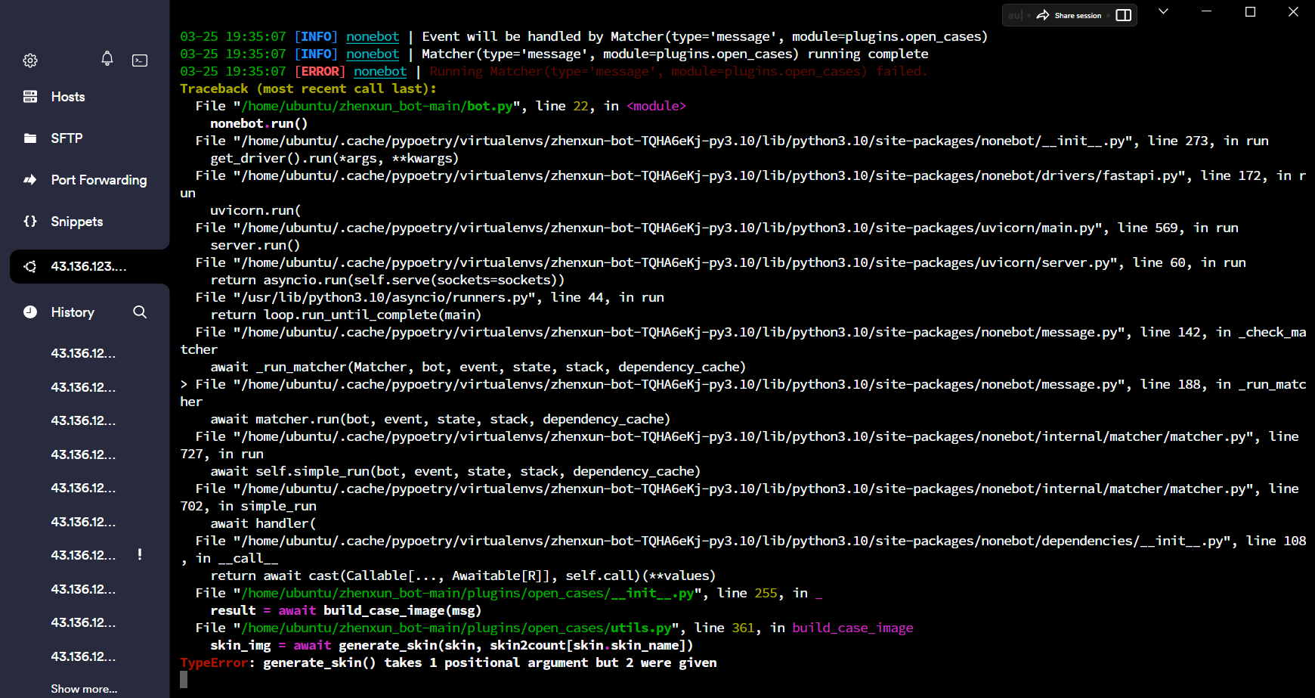Open the History section
Screen dimensions: 1315x698
[x=73, y=312]
